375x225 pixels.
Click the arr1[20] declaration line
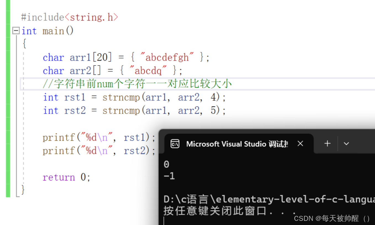click(126, 57)
